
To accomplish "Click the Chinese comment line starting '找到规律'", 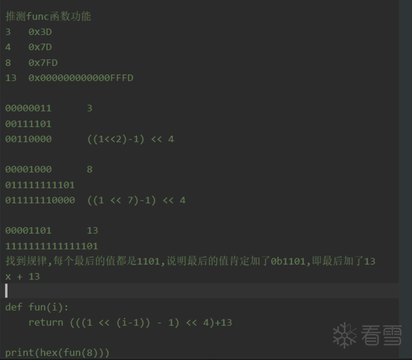I will (x=190, y=261).
